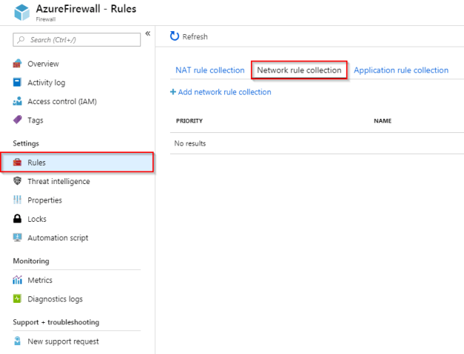Click the circular Refresh arrow icon

pyautogui.click(x=174, y=36)
